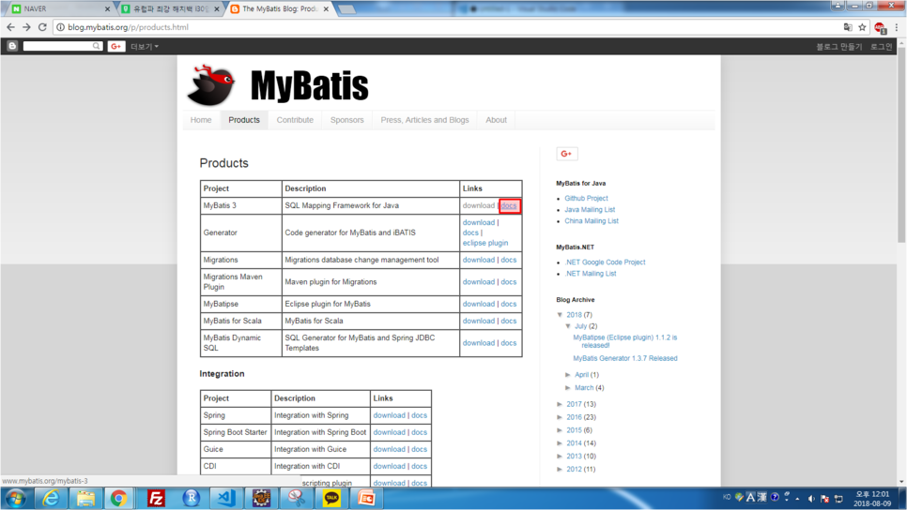Screen dimensions: 907x510
Task: Close the NAVER tab
Action: [x=107, y=8]
